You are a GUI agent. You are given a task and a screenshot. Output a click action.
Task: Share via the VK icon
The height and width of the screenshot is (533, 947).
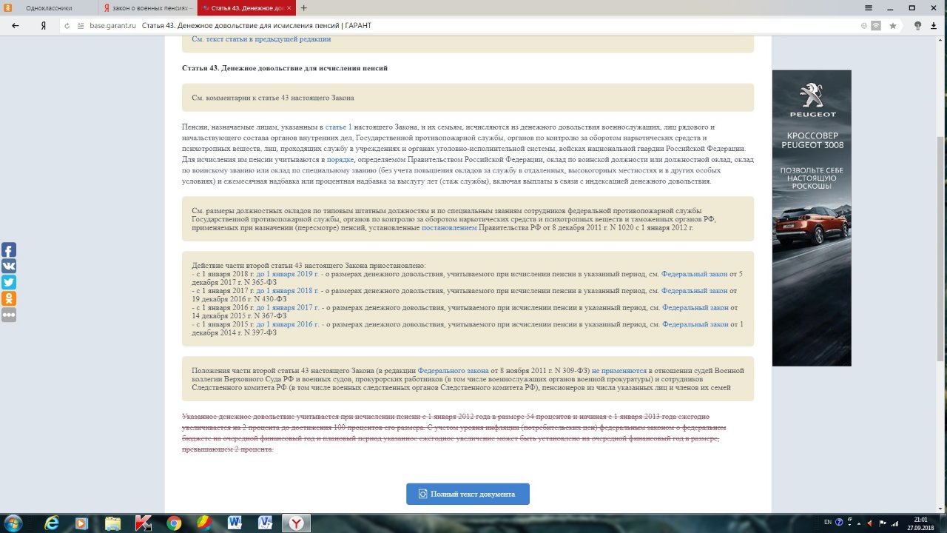click(x=9, y=266)
